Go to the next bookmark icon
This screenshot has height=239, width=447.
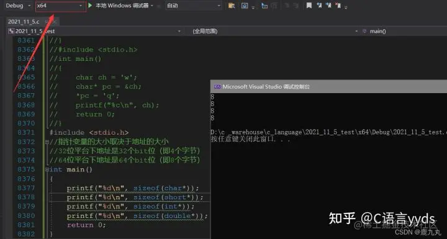[328, 6]
